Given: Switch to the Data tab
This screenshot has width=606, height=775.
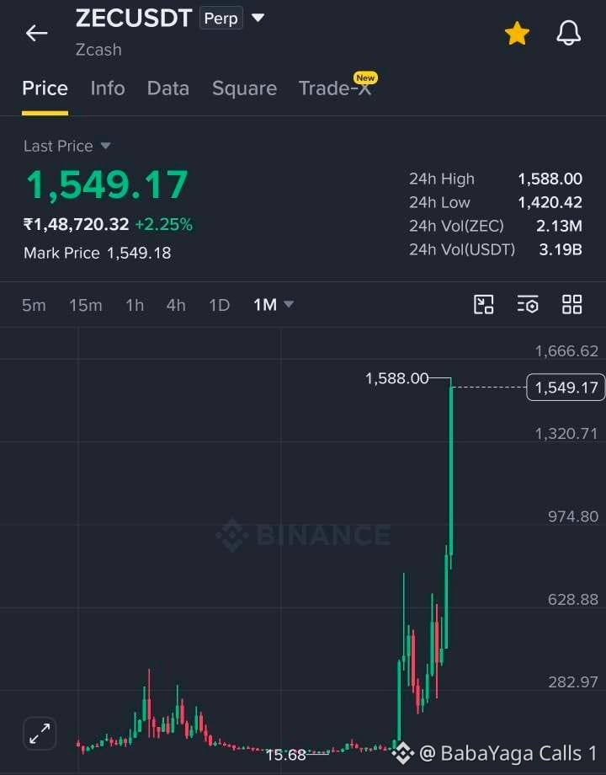Looking at the screenshot, I should click(x=168, y=88).
